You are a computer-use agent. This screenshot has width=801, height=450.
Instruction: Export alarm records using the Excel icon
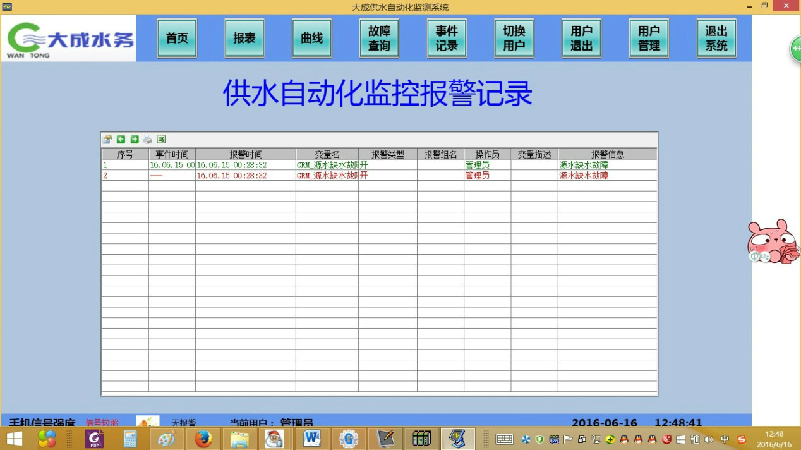click(161, 140)
